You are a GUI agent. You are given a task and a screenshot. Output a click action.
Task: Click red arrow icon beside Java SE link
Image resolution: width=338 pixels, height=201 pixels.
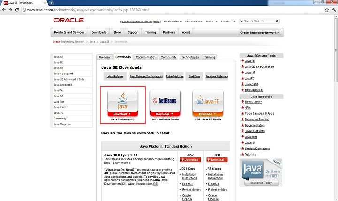pyautogui.click(x=243, y=61)
